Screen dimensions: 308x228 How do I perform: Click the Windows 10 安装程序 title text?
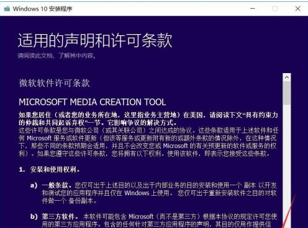pos(42,9)
